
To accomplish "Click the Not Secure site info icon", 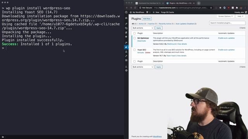I will click(140, 8).
